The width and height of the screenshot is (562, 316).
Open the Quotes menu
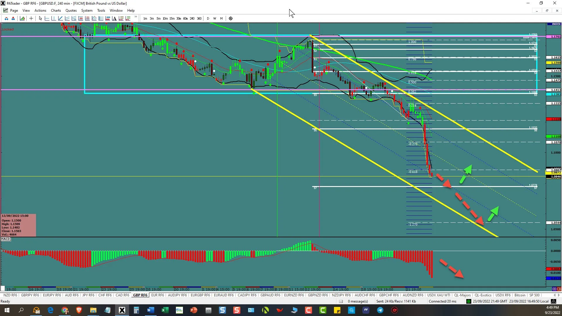[71, 11]
